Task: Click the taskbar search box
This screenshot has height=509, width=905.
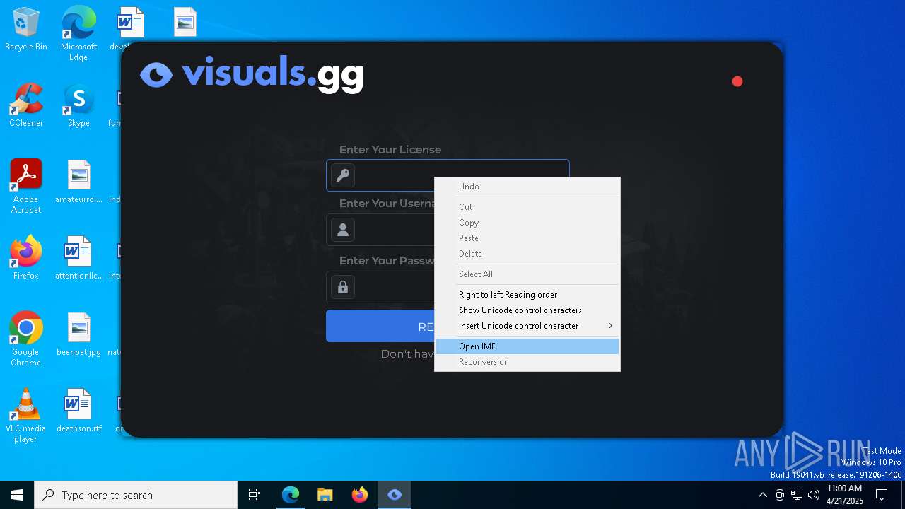Action: click(x=136, y=495)
